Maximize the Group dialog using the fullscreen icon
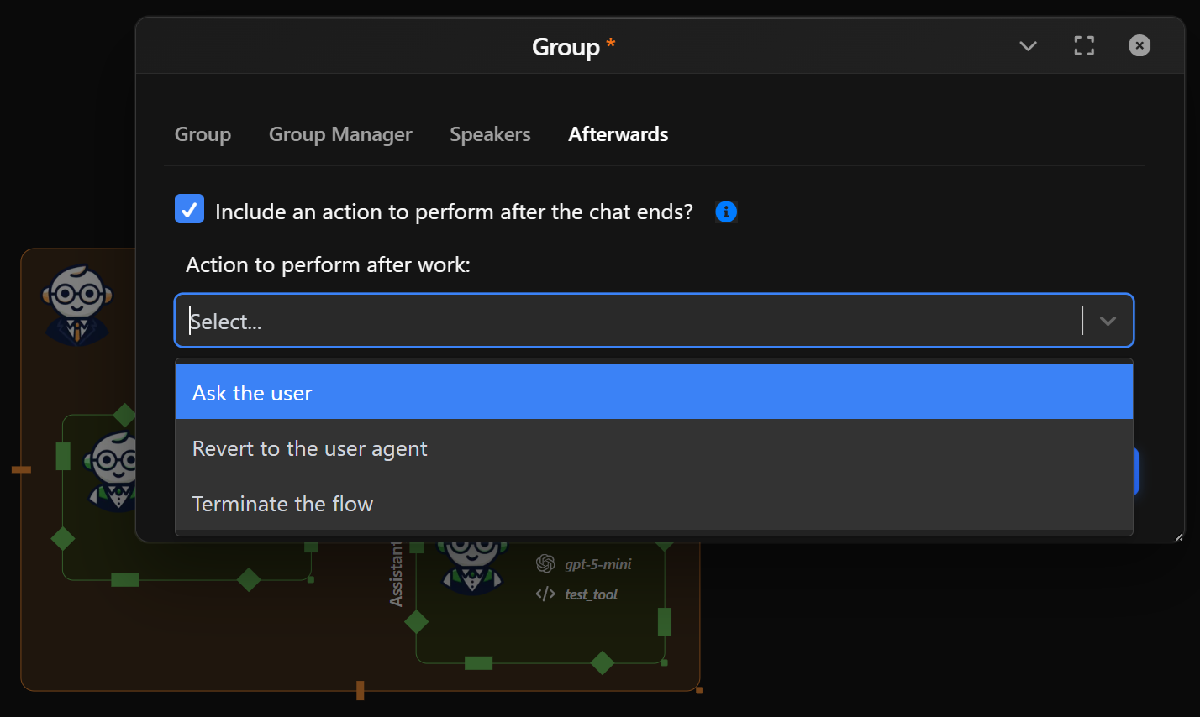 point(1084,46)
